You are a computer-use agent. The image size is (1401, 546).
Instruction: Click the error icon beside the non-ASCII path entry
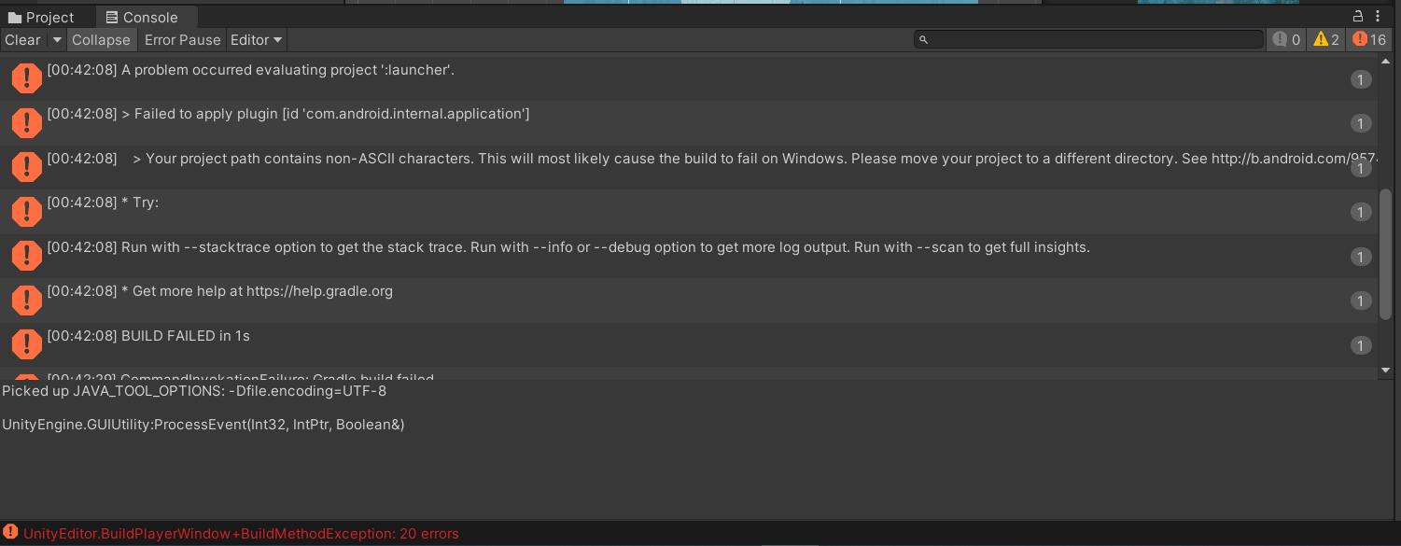click(x=26, y=167)
